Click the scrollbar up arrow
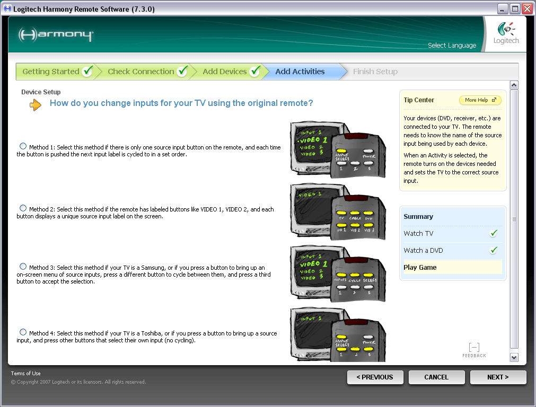 click(514, 85)
